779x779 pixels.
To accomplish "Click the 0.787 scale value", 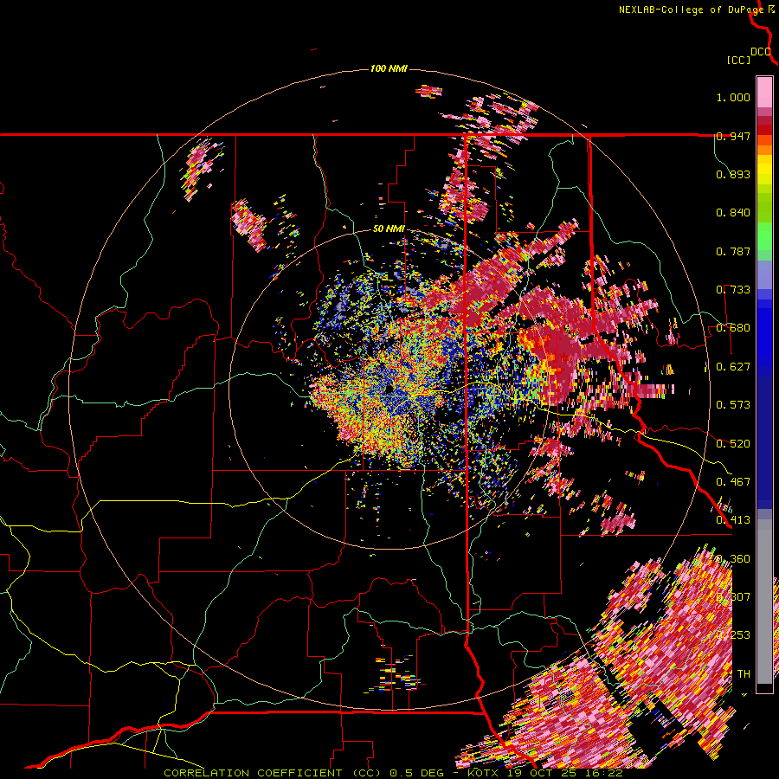I will (733, 251).
